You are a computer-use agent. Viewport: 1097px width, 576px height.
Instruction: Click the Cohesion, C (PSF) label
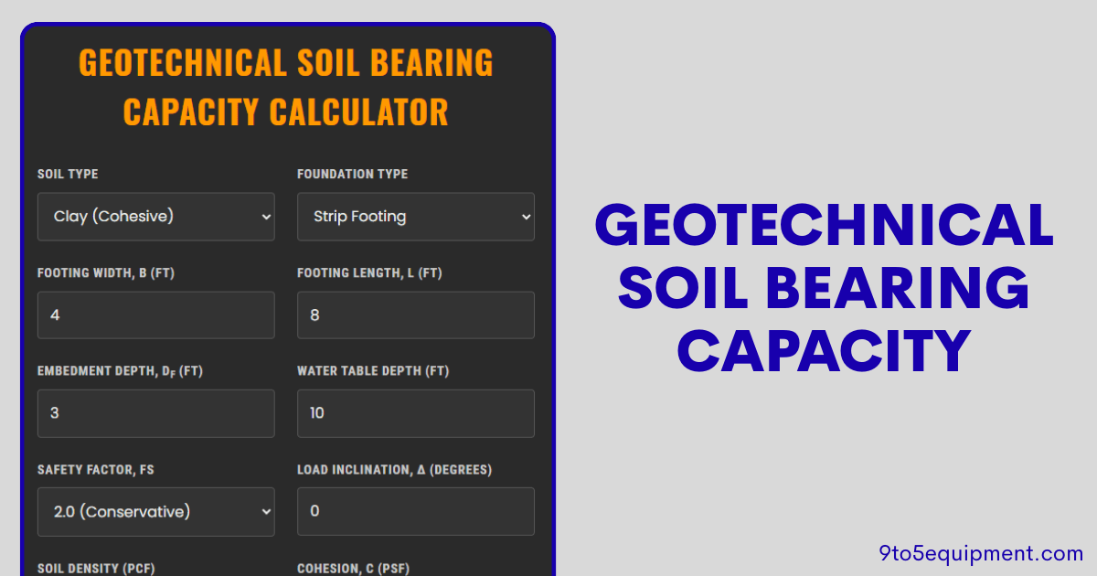[x=352, y=568]
